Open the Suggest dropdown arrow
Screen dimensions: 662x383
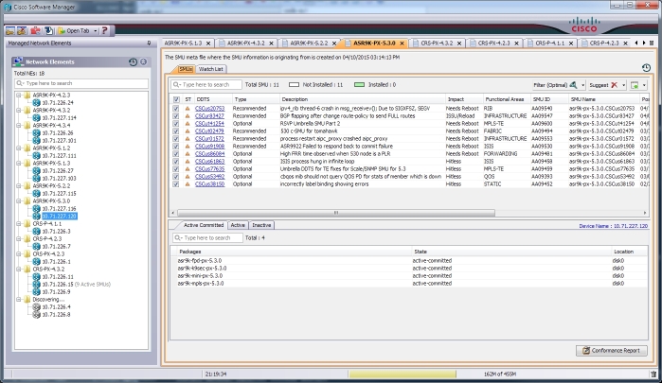click(x=623, y=85)
